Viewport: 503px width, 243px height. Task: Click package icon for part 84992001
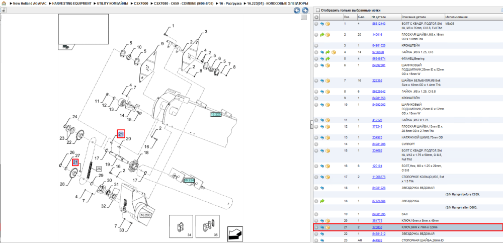328,65
